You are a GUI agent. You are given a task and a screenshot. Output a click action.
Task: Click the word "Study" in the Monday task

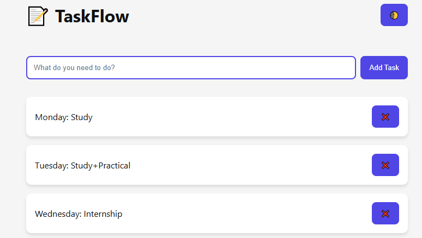click(x=82, y=117)
